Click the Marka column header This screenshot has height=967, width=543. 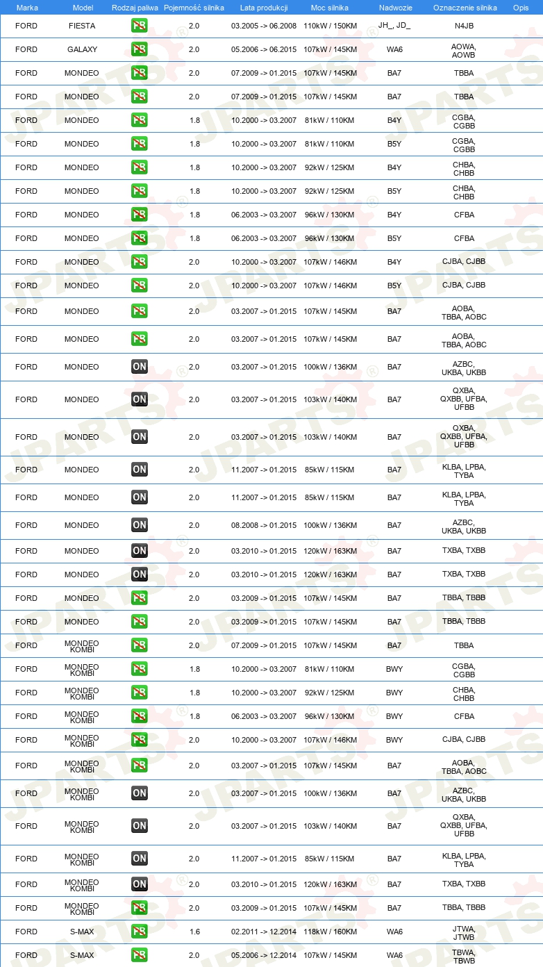pos(27,8)
